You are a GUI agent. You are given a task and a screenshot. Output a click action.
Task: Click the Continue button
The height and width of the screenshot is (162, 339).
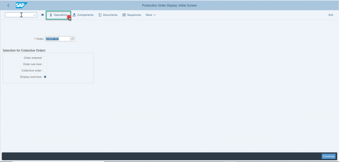tap(329, 156)
